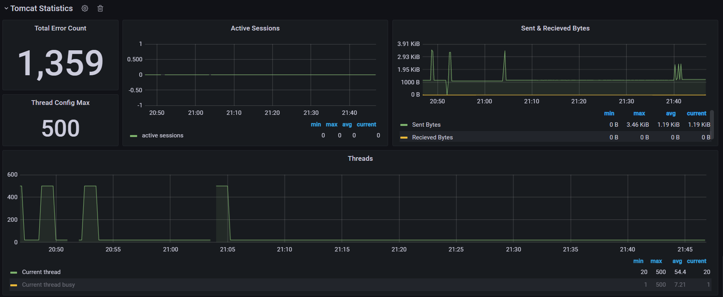723x297 pixels.
Task: Sort Active Sessions legend by avg
Action: tap(347, 124)
